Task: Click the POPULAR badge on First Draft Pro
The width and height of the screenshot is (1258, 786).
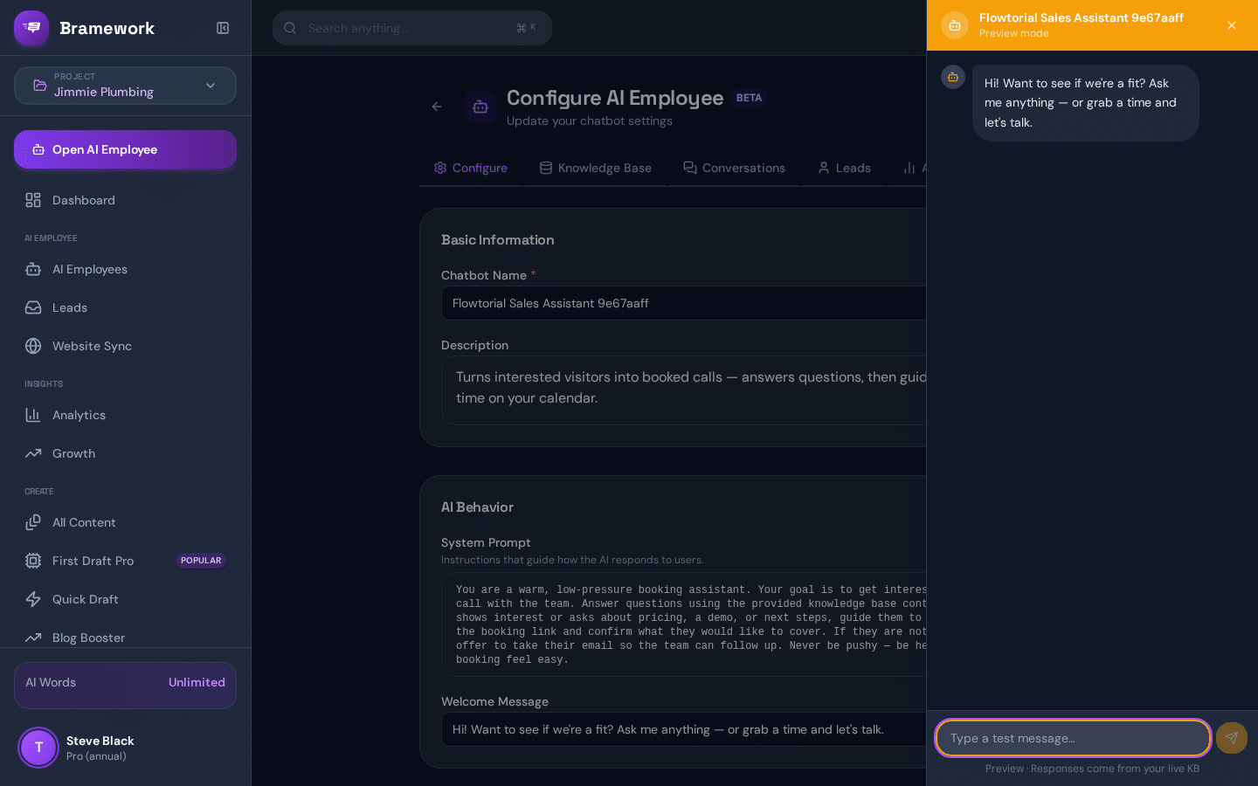Action: pyautogui.click(x=201, y=561)
